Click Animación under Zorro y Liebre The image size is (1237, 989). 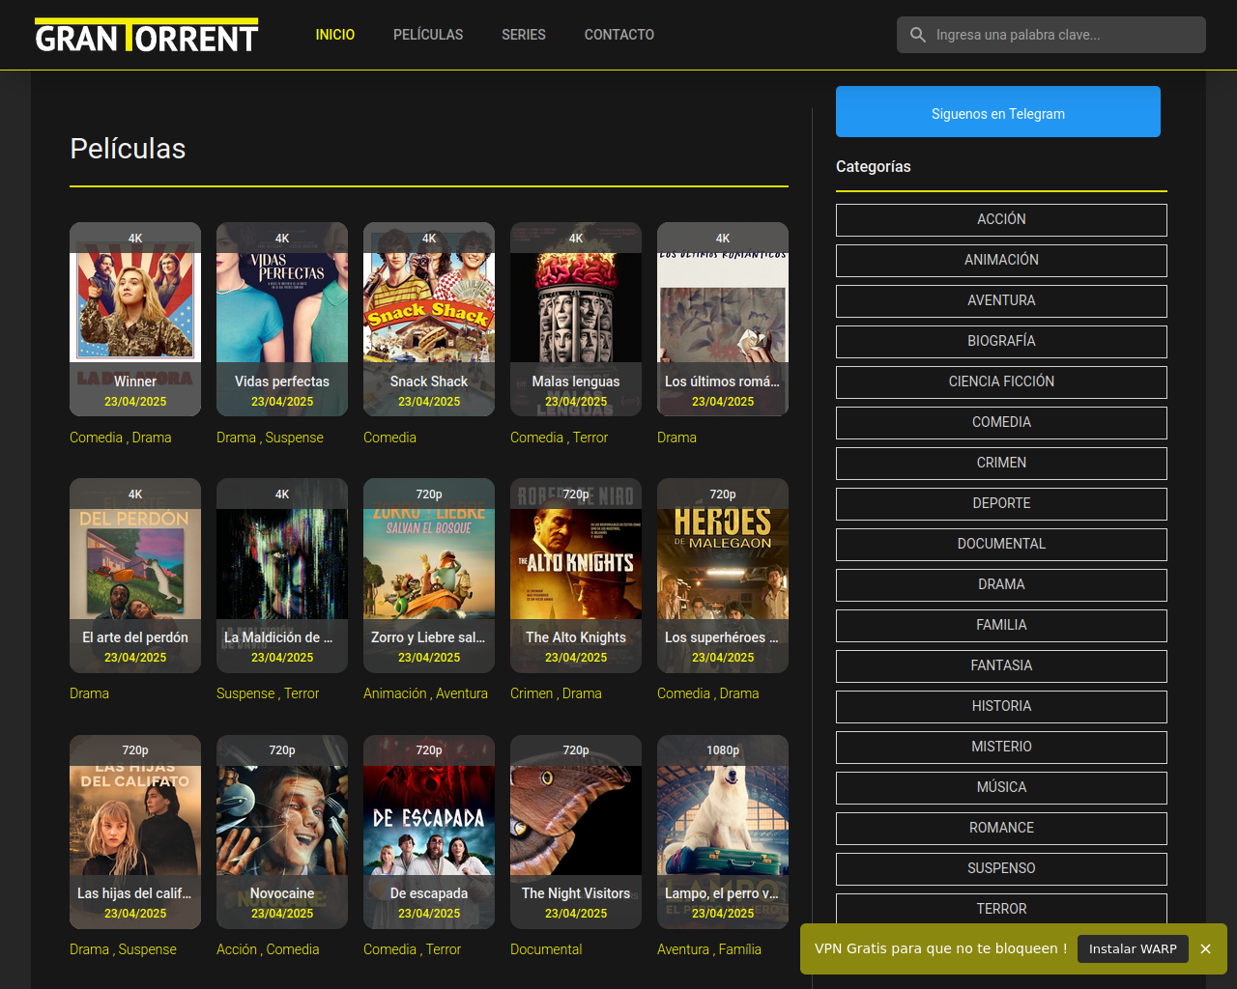(x=394, y=693)
